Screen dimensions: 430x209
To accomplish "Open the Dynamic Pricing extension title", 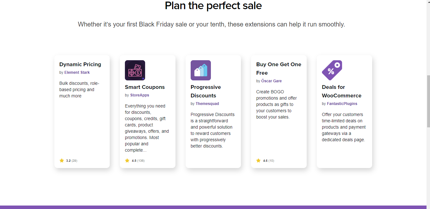I will coord(80,64).
